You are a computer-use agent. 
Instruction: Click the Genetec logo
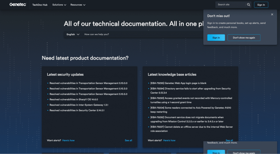[18, 5]
